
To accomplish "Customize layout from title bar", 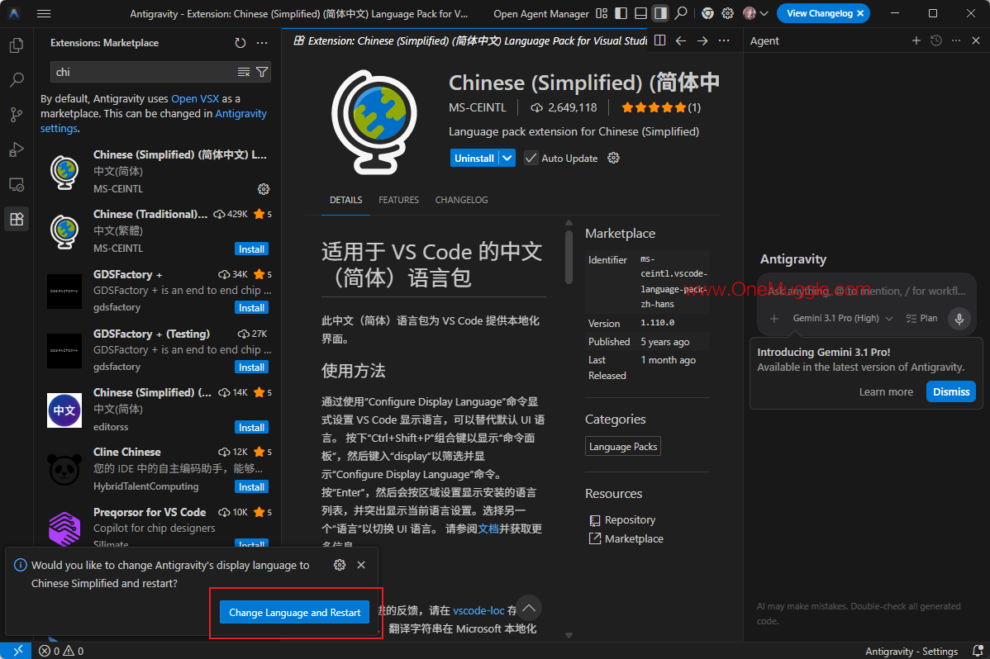I will pyautogui.click(x=602, y=13).
